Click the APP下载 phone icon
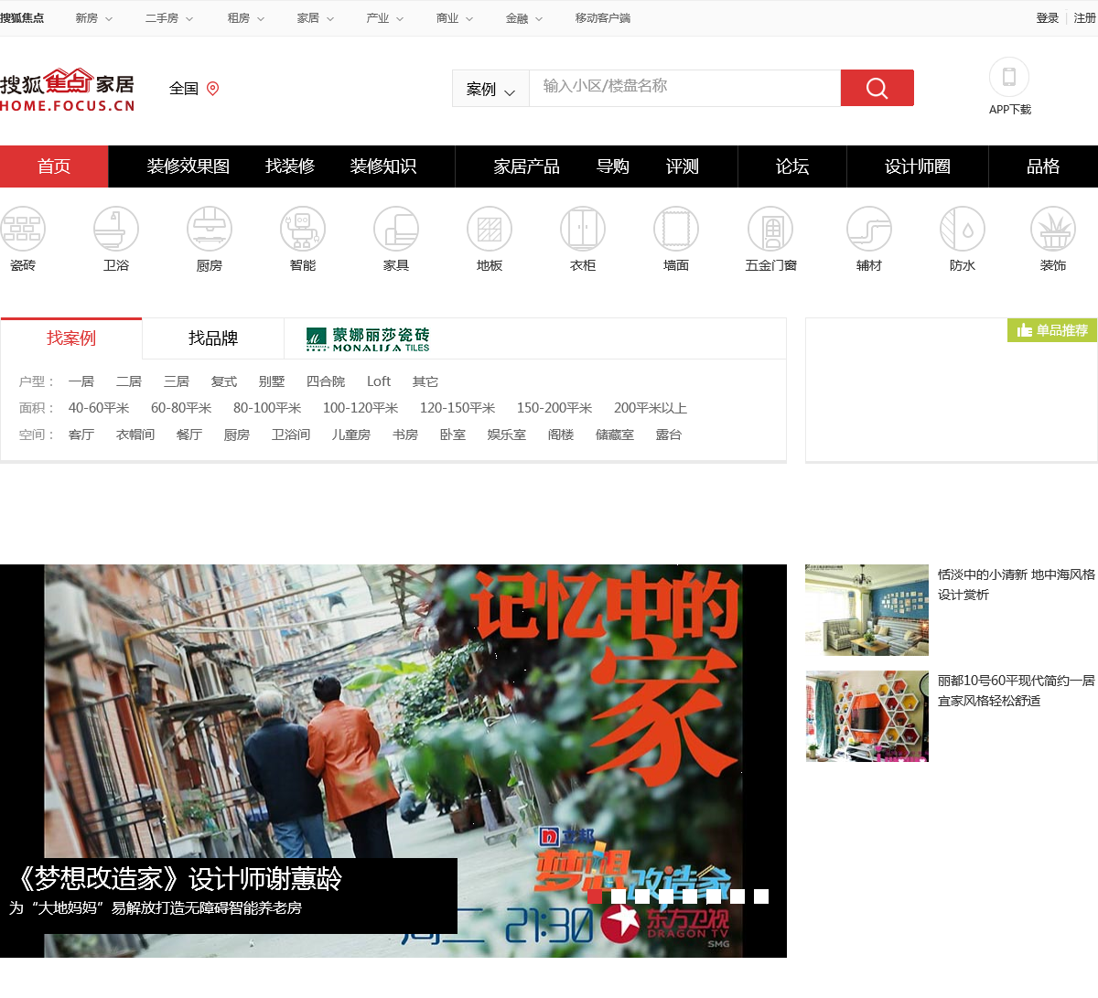The image size is (1098, 998). pyautogui.click(x=1009, y=77)
